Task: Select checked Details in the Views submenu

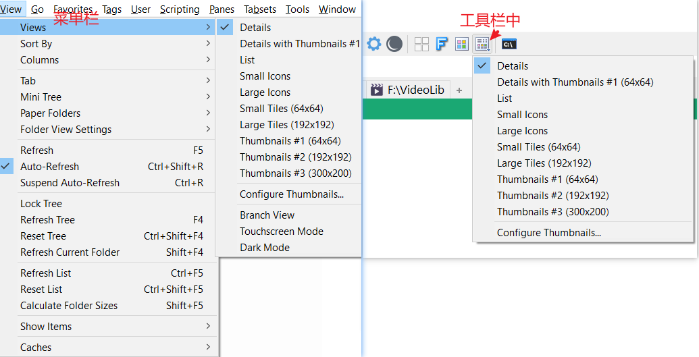Action: click(288, 28)
